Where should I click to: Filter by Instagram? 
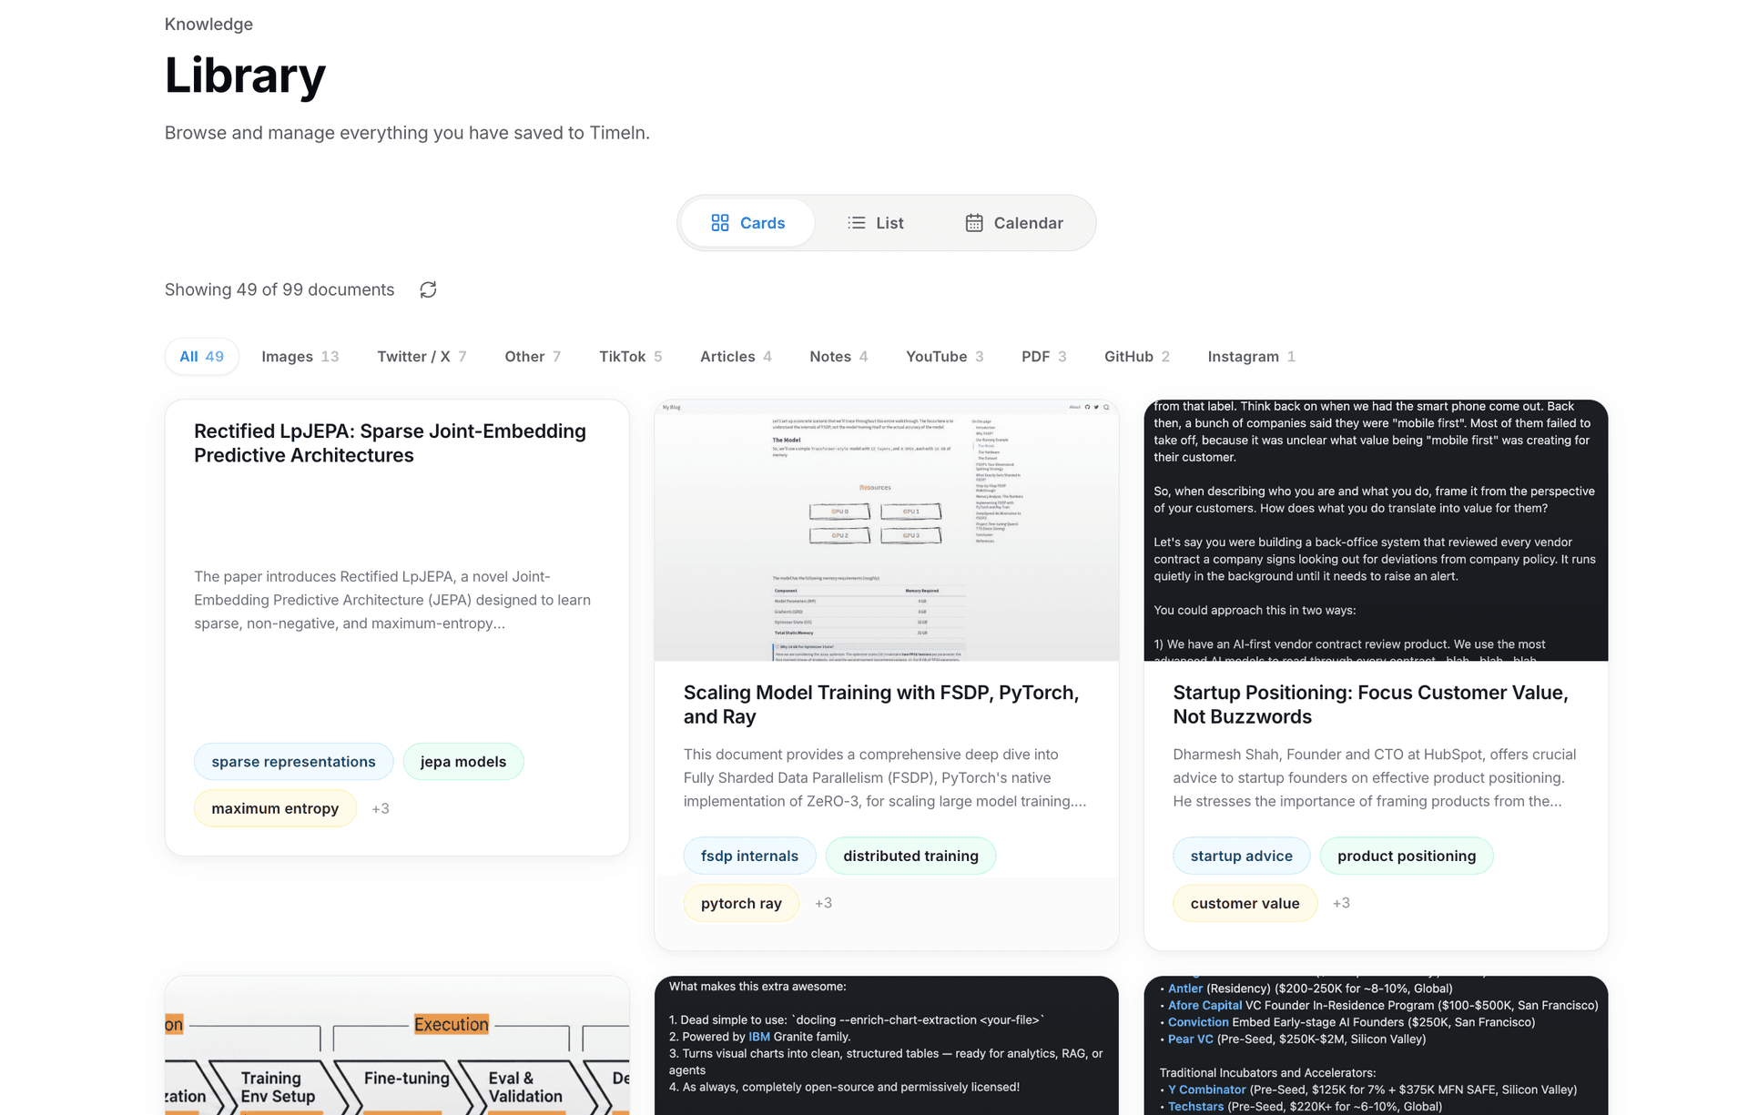coord(1251,357)
